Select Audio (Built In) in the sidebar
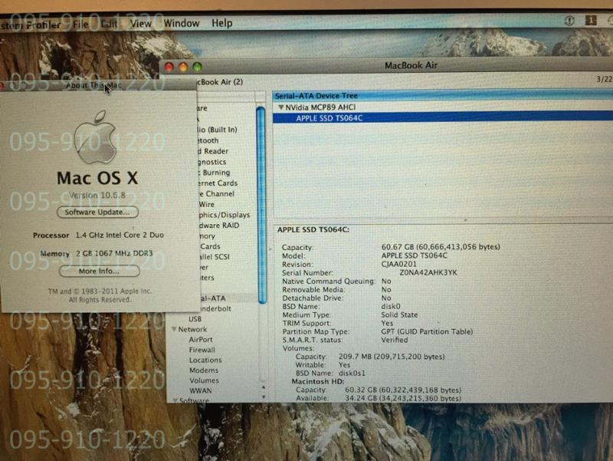 [x=217, y=130]
